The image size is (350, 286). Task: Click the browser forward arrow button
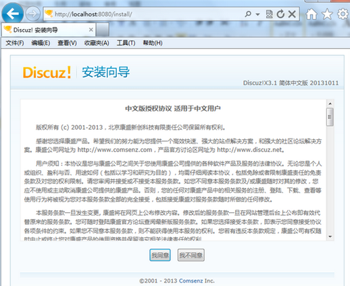(x=32, y=14)
